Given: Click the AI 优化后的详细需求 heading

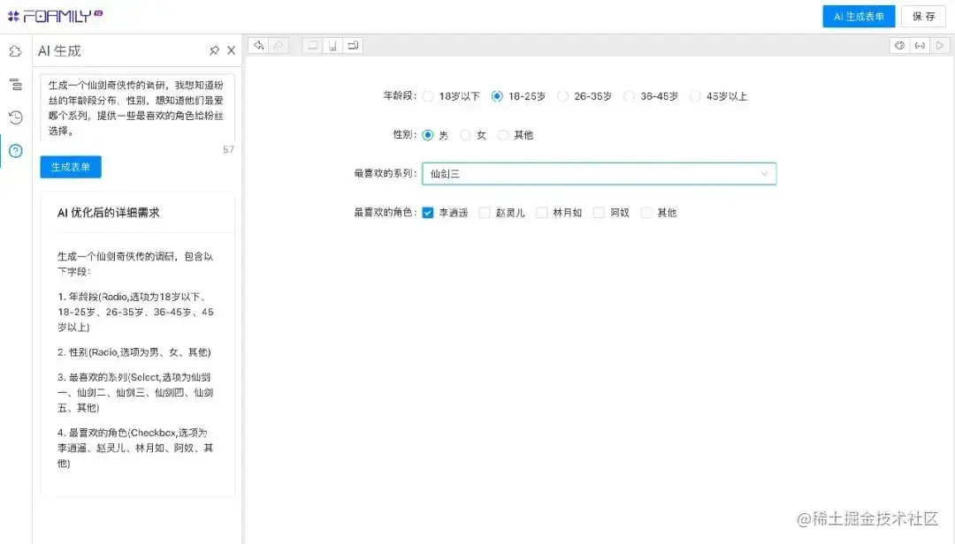Looking at the screenshot, I should (109, 212).
